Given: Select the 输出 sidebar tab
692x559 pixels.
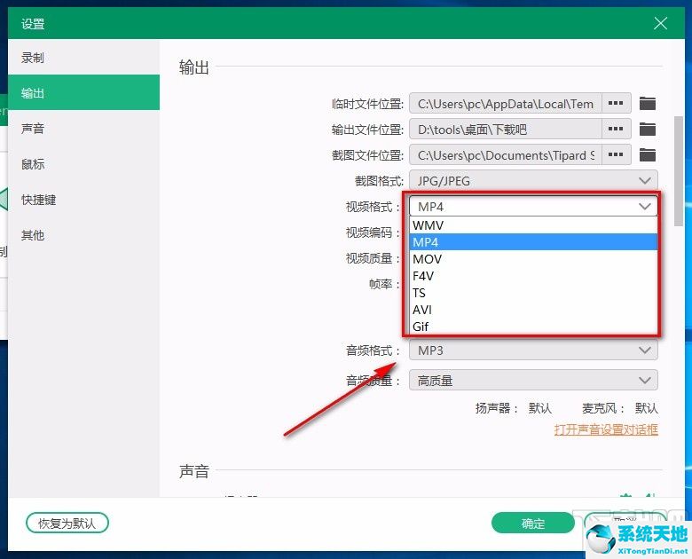Looking at the screenshot, I should click(x=84, y=93).
